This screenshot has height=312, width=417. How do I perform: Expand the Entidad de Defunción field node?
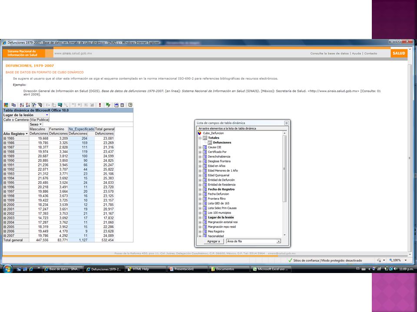[200, 180]
